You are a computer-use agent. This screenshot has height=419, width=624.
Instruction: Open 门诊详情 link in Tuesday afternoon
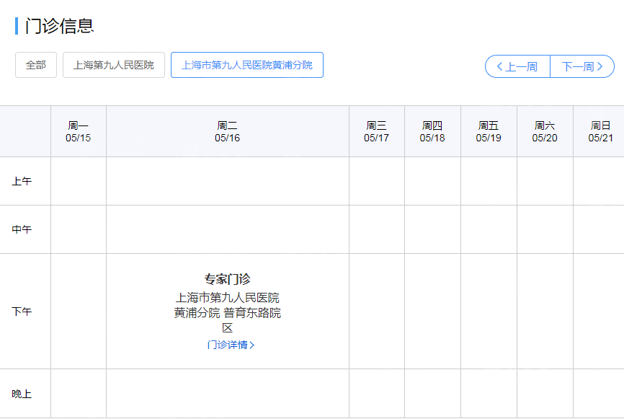point(231,345)
